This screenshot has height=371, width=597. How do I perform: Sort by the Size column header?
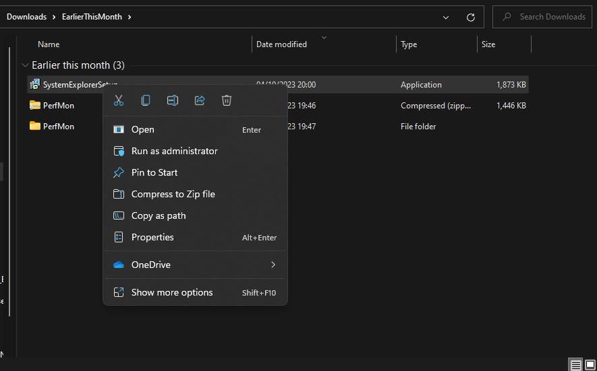(488, 44)
